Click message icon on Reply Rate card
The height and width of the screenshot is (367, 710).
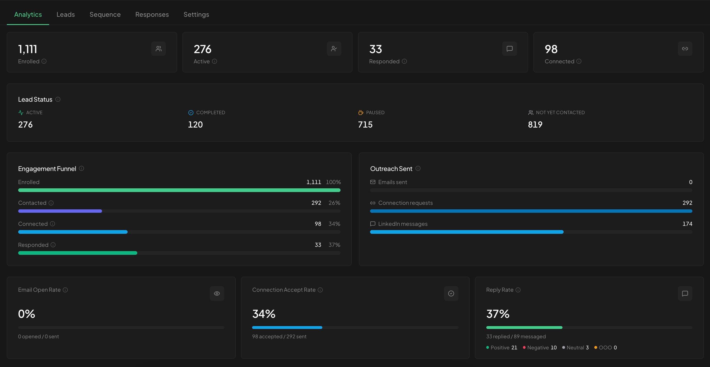(x=685, y=293)
